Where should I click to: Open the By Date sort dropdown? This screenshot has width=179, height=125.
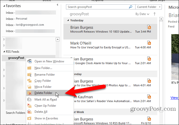click(142, 14)
